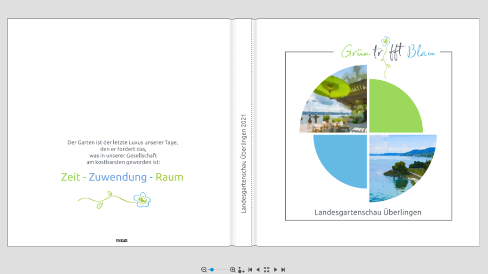Click the small barcode on back cover
The image size is (488, 274).
(x=121, y=240)
